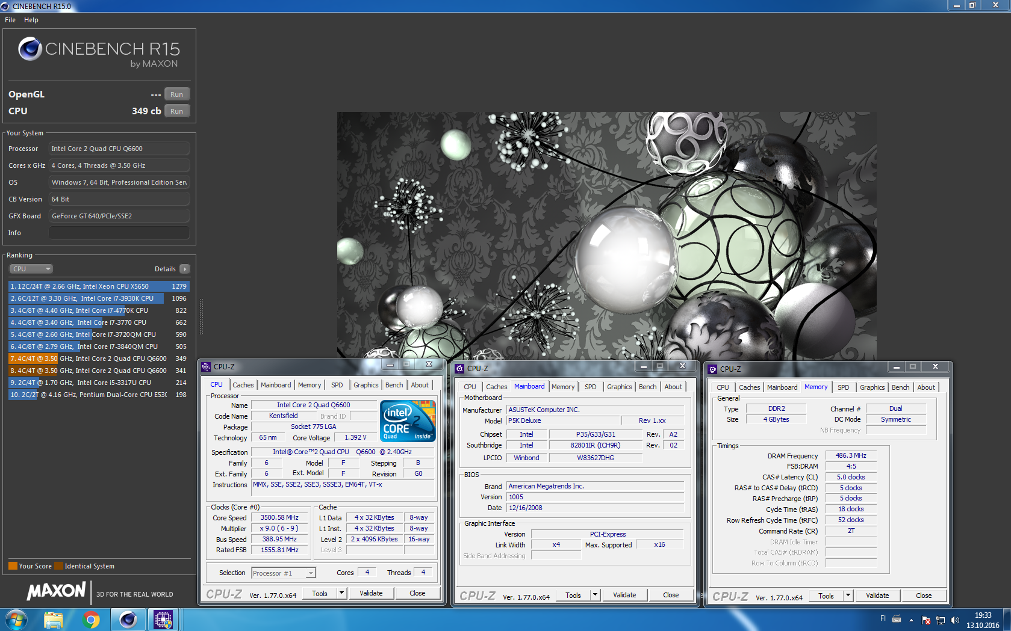1011x631 pixels.
Task: Select the CPU-Z taskbar icon
Action: tap(163, 620)
